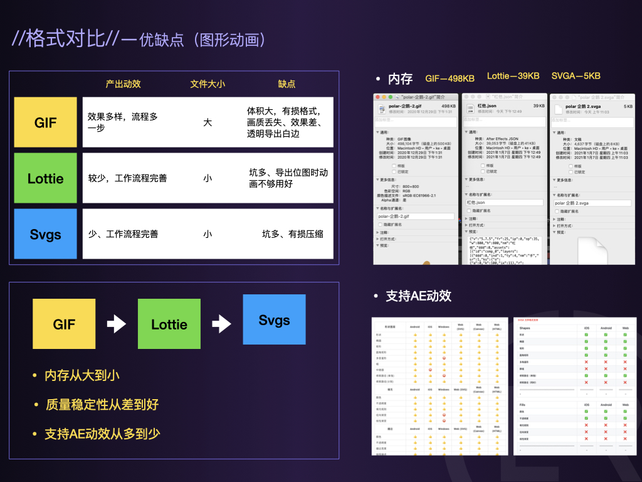Image resolution: width=642 pixels, height=482 pixels.
Task: Click the title bar proxy icon of 杠他.json info window
Action: click(488, 97)
